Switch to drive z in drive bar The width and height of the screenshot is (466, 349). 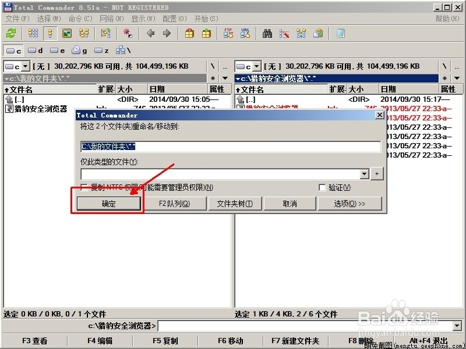coord(101,51)
